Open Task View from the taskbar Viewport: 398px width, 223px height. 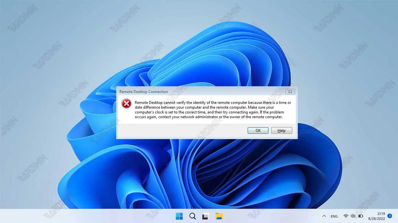click(x=206, y=216)
